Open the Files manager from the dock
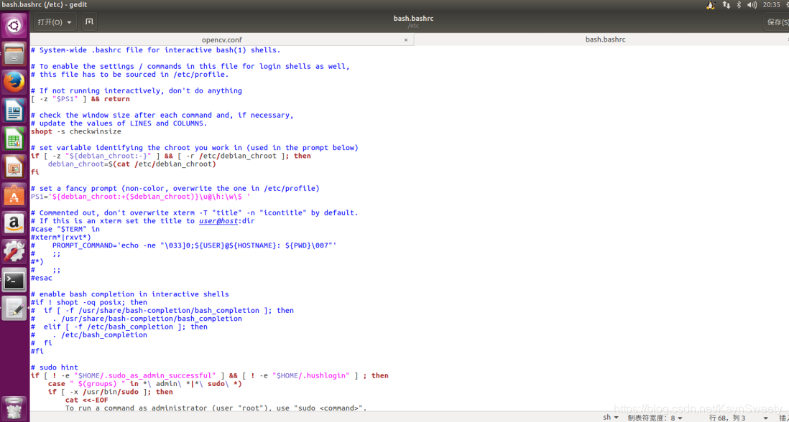The image size is (789, 422). coord(14,53)
